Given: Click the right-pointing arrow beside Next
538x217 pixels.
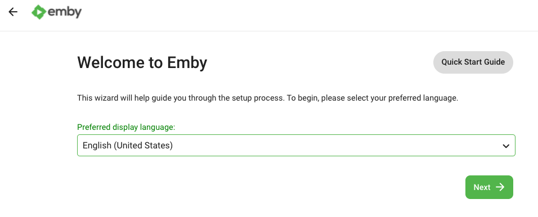Looking at the screenshot, I should pyautogui.click(x=500, y=187).
